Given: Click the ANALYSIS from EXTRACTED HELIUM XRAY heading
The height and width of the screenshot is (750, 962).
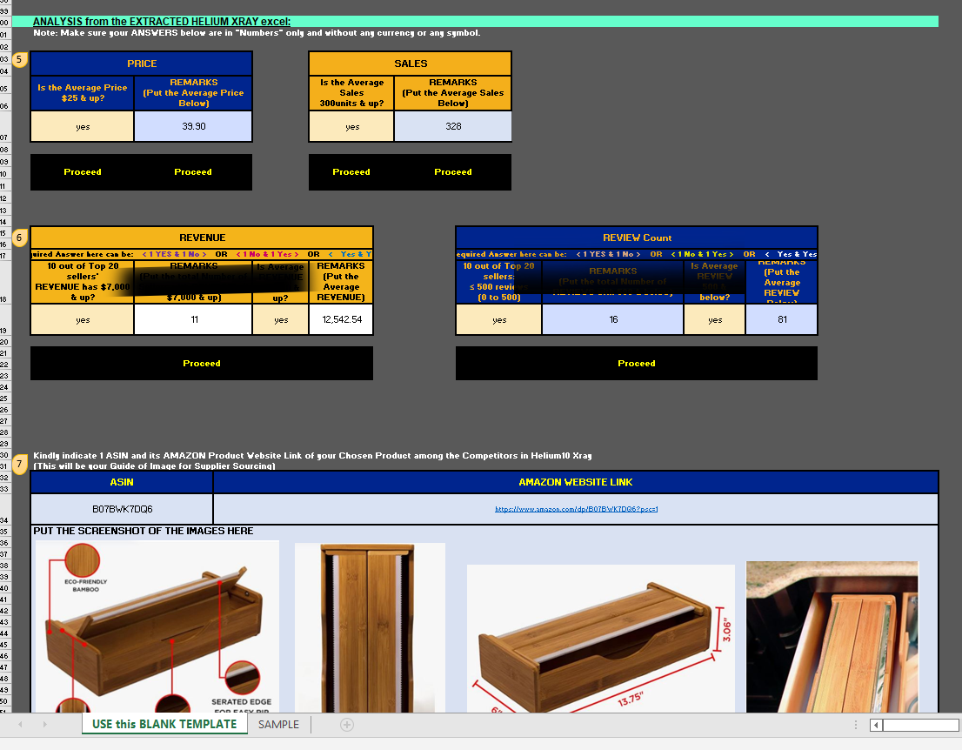Looking at the screenshot, I should (162, 22).
